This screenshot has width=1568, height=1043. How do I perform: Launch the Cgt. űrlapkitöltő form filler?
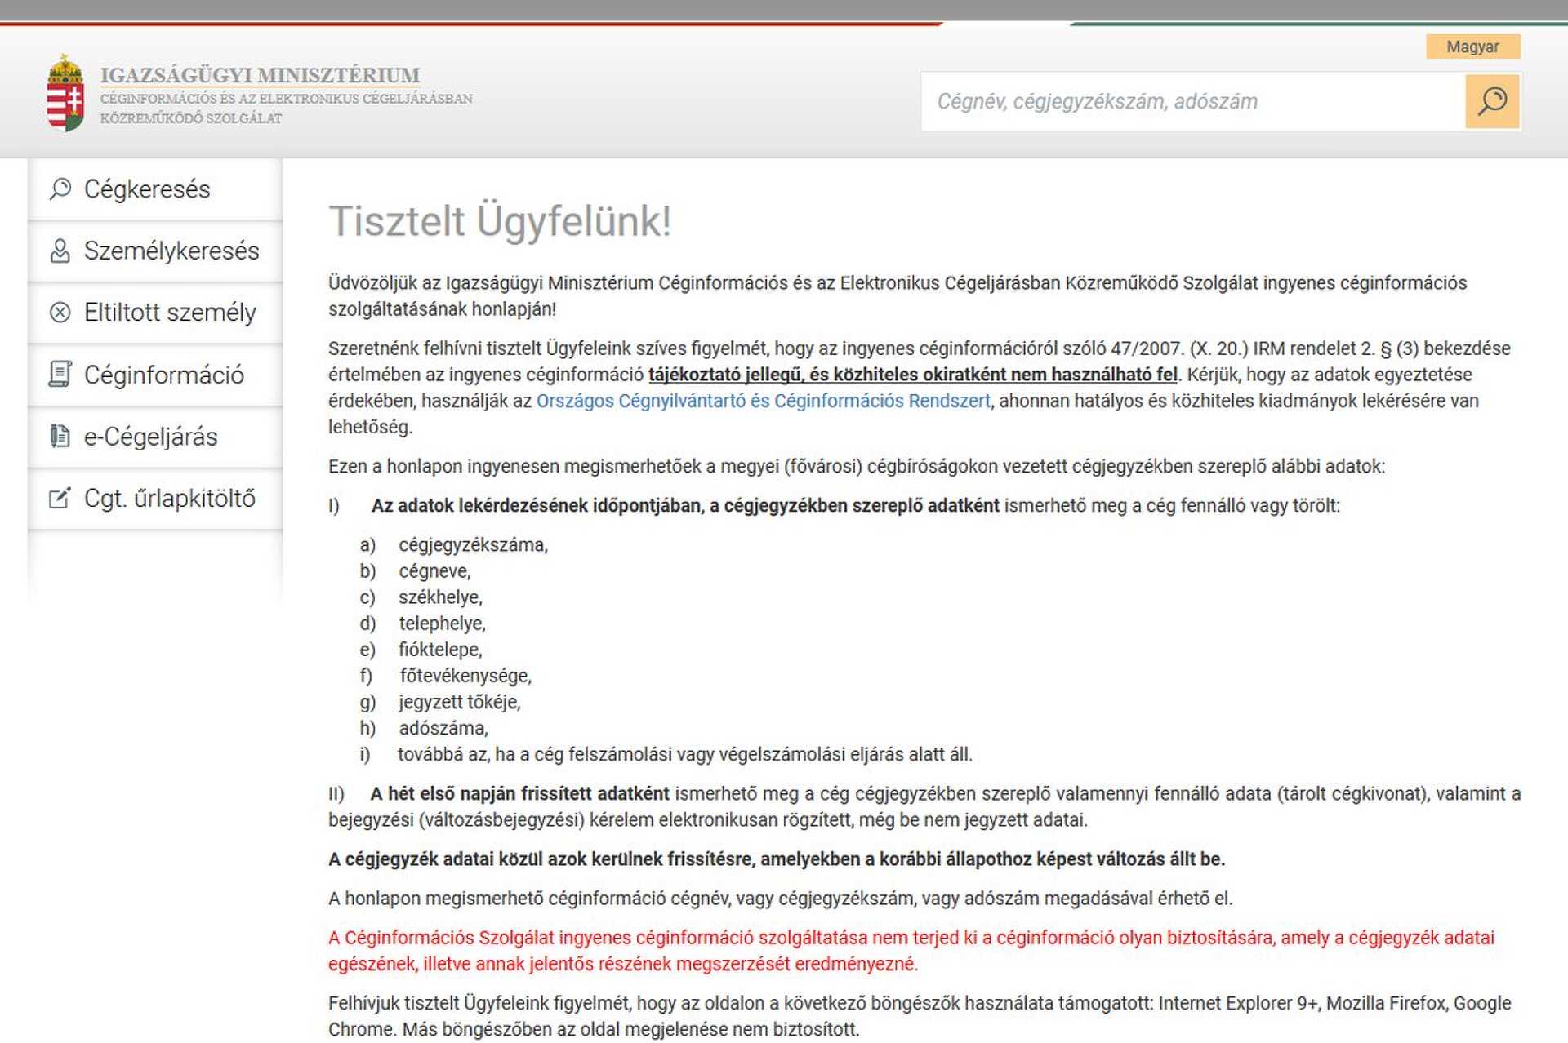coord(155,499)
